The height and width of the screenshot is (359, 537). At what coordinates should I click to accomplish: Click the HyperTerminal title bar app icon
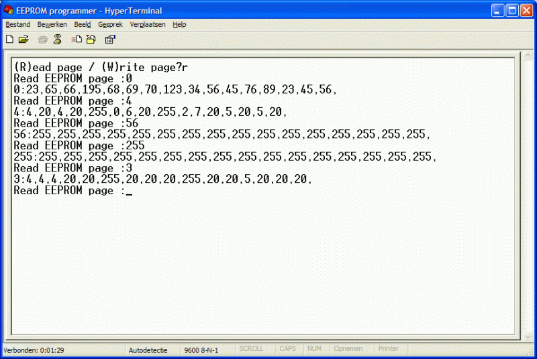coord(8,11)
